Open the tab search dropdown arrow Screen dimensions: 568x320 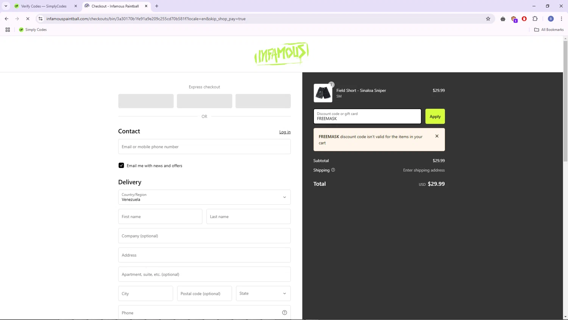pos(6,6)
